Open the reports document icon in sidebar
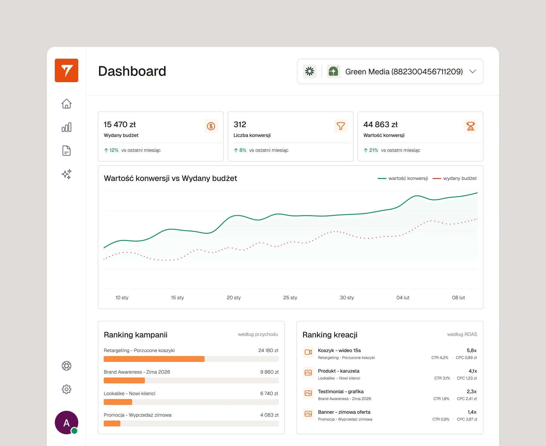The width and height of the screenshot is (546, 446). pyautogui.click(x=67, y=151)
